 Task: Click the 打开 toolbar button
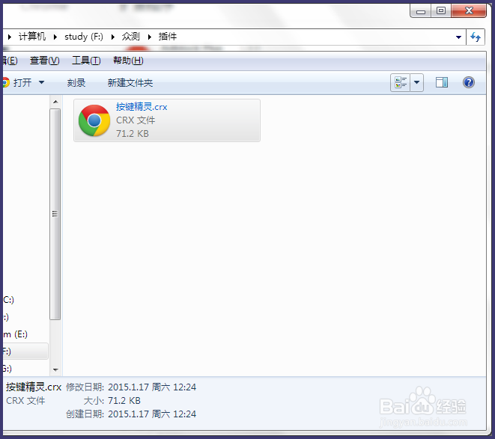pyautogui.click(x=17, y=82)
